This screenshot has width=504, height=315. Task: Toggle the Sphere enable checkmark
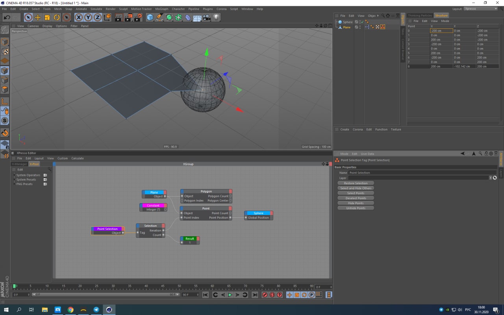[362, 22]
